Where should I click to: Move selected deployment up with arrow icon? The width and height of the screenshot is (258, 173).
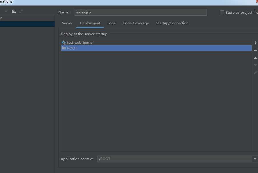point(255,58)
